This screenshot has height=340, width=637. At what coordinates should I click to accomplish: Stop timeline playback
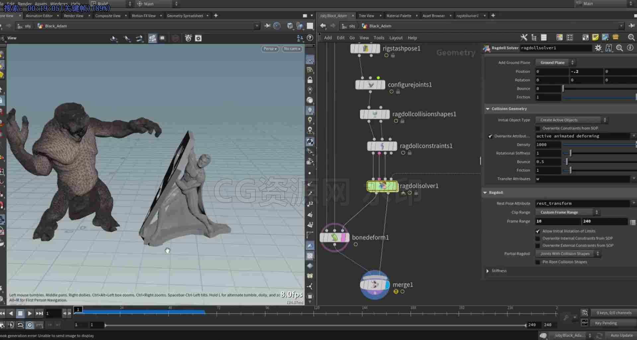click(20, 313)
